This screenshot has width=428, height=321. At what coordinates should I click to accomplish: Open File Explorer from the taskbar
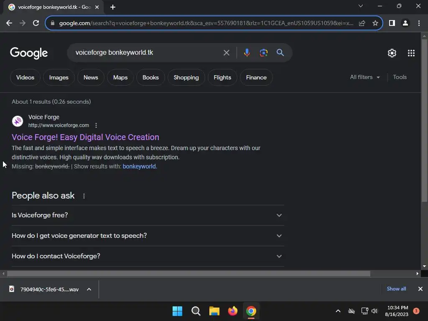tap(214, 311)
